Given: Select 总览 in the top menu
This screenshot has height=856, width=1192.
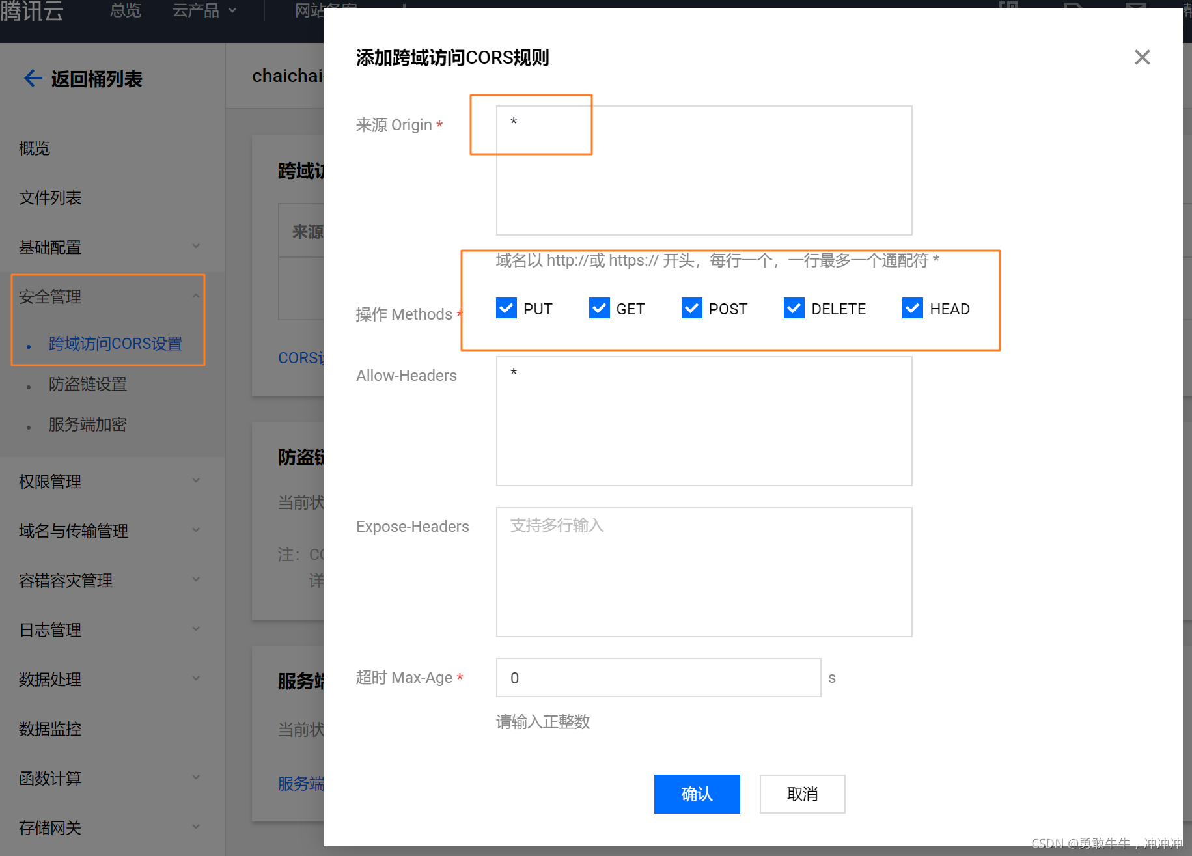Looking at the screenshot, I should 125,11.
